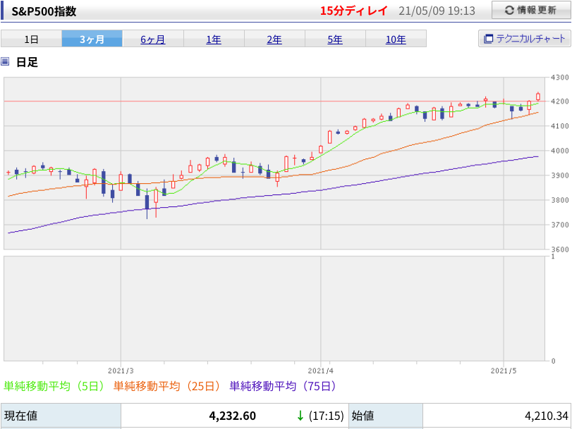The image size is (572, 429).
Task: Click the 2021/3 axis label
Action: click(x=121, y=371)
